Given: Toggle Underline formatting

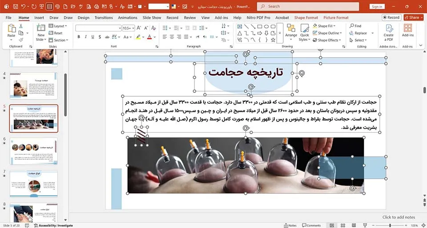Looking at the screenshot, I should [93, 37].
